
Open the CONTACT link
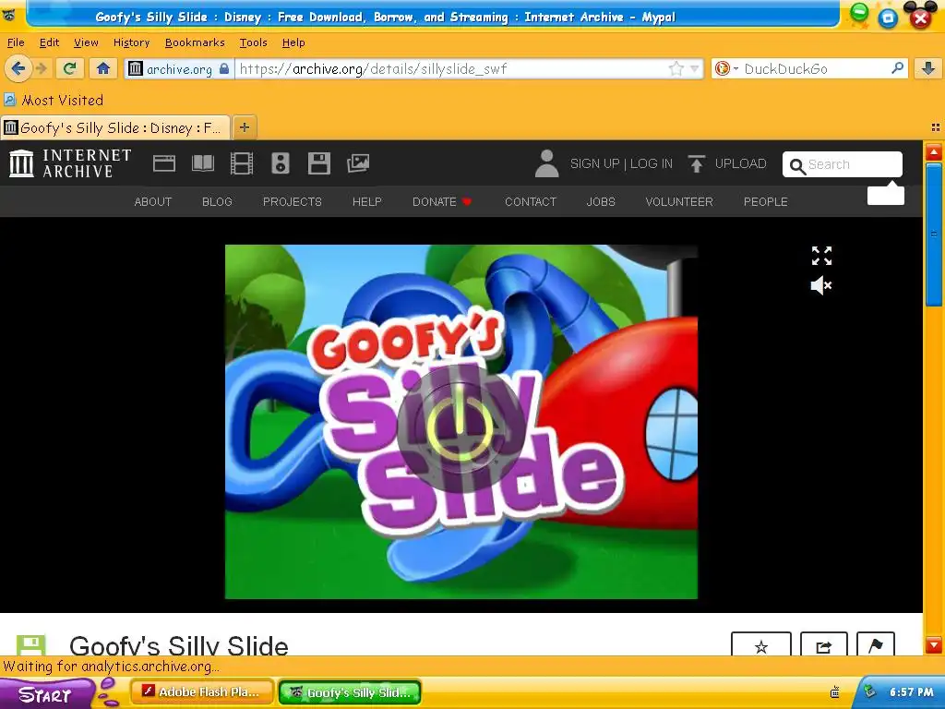(531, 202)
